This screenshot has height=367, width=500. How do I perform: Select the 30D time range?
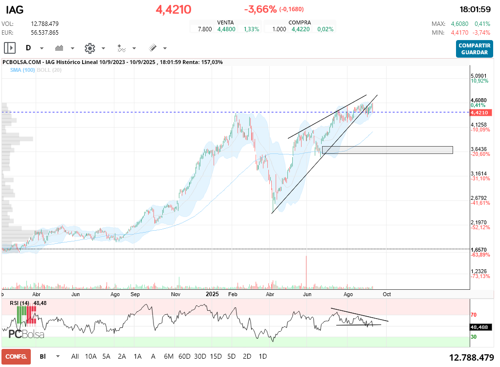pyautogui.click(x=200, y=356)
